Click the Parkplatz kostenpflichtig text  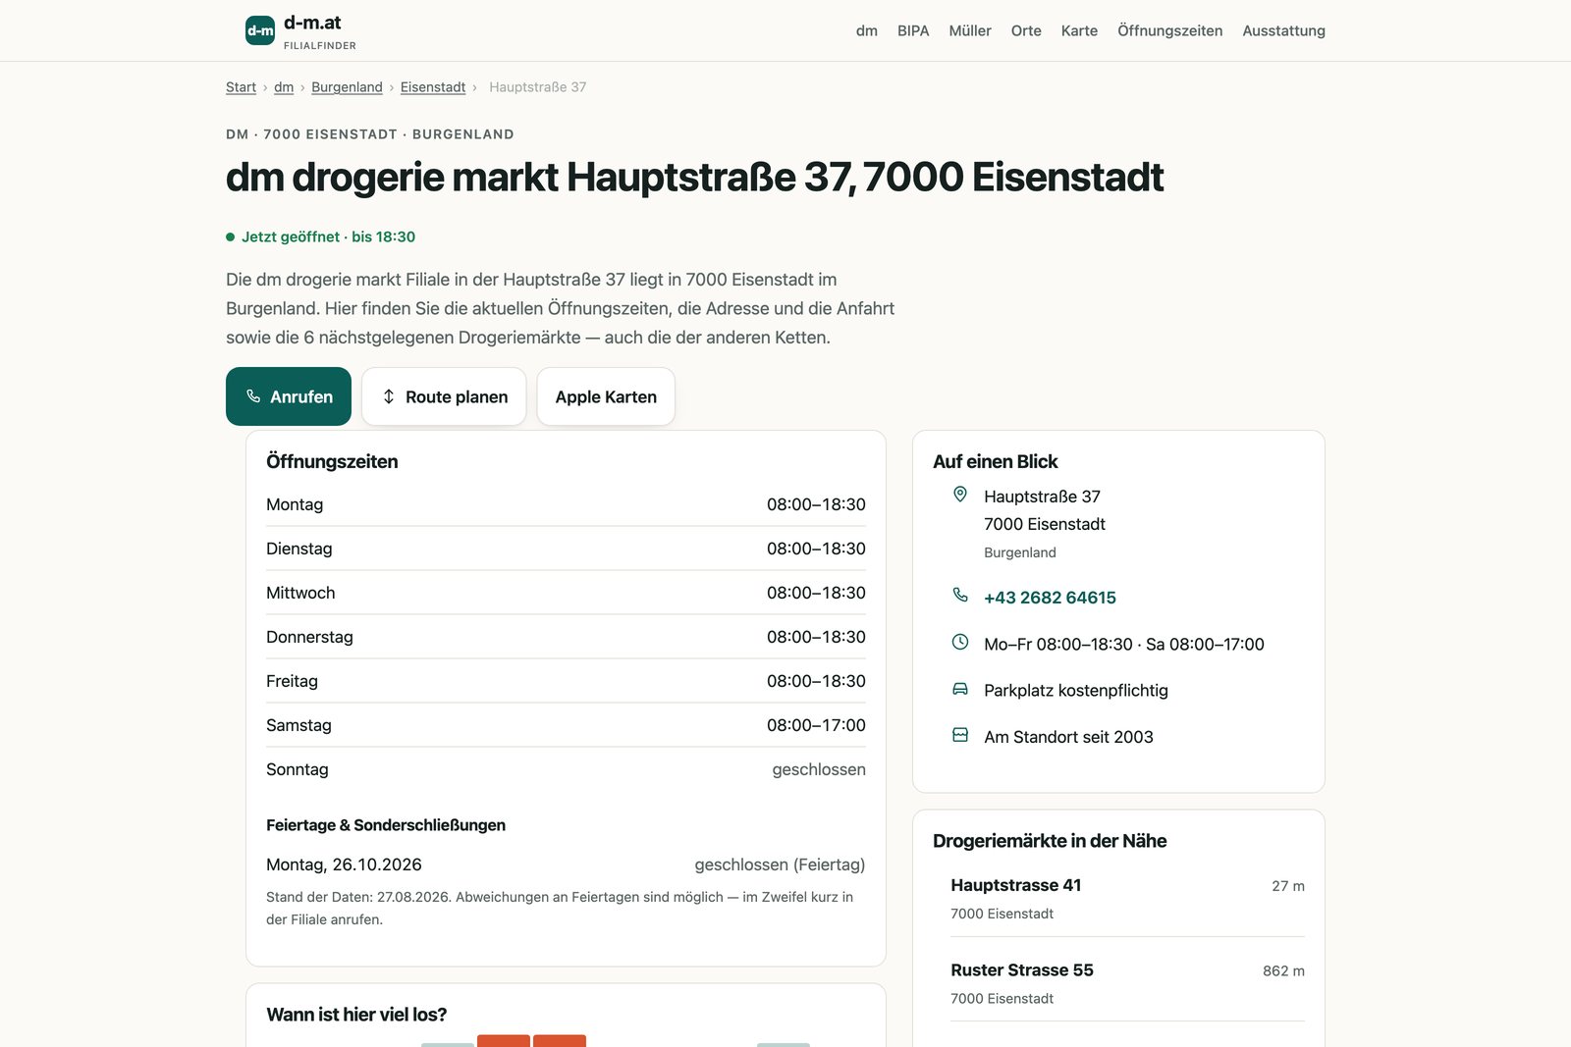pyautogui.click(x=1076, y=691)
